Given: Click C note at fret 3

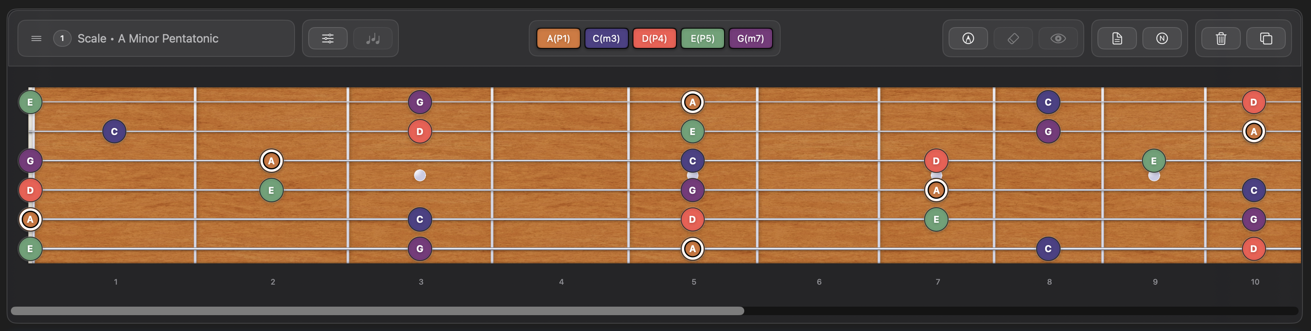Looking at the screenshot, I should pyautogui.click(x=420, y=219).
